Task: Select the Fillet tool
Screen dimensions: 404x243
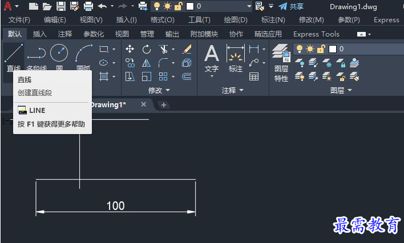Action: [x=163, y=63]
